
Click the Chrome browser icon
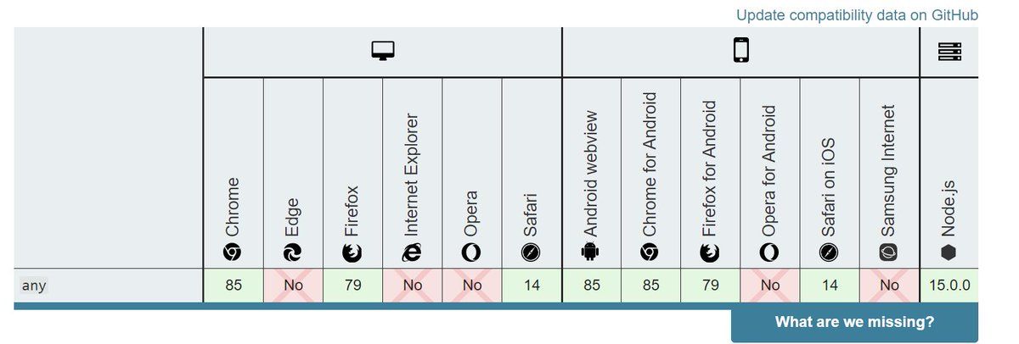click(234, 252)
